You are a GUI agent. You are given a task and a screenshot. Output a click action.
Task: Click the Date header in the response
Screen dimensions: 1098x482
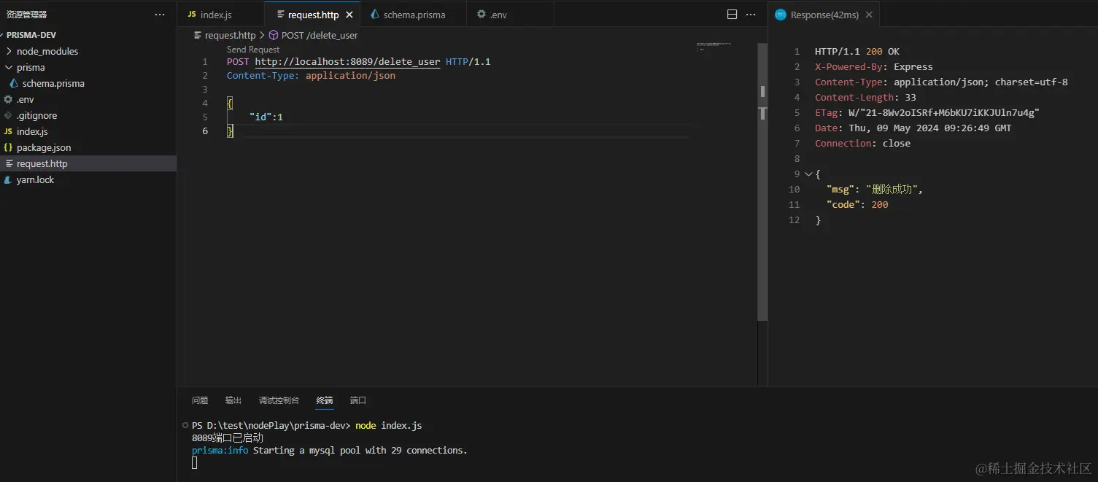[913, 128]
